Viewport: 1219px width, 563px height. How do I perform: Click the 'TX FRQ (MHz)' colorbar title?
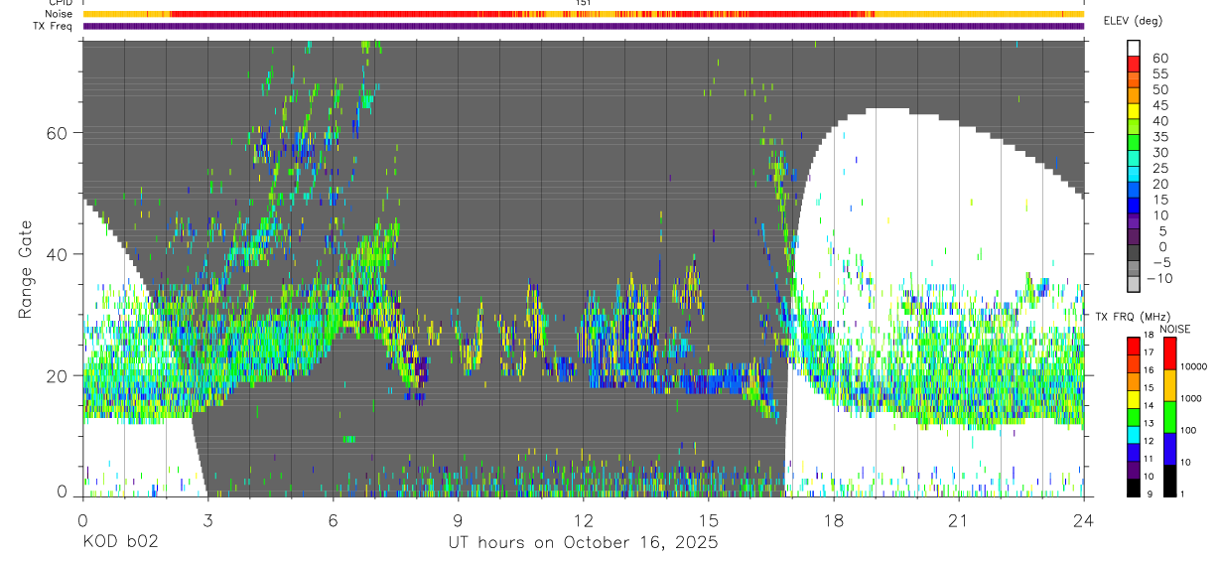pyautogui.click(x=1133, y=316)
